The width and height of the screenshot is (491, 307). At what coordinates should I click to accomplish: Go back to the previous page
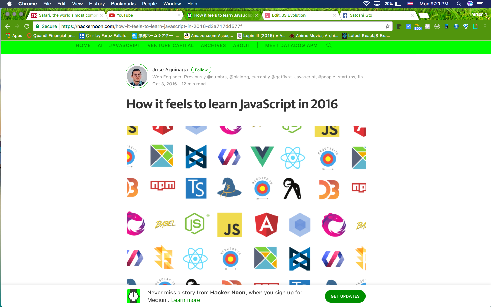coord(8,26)
